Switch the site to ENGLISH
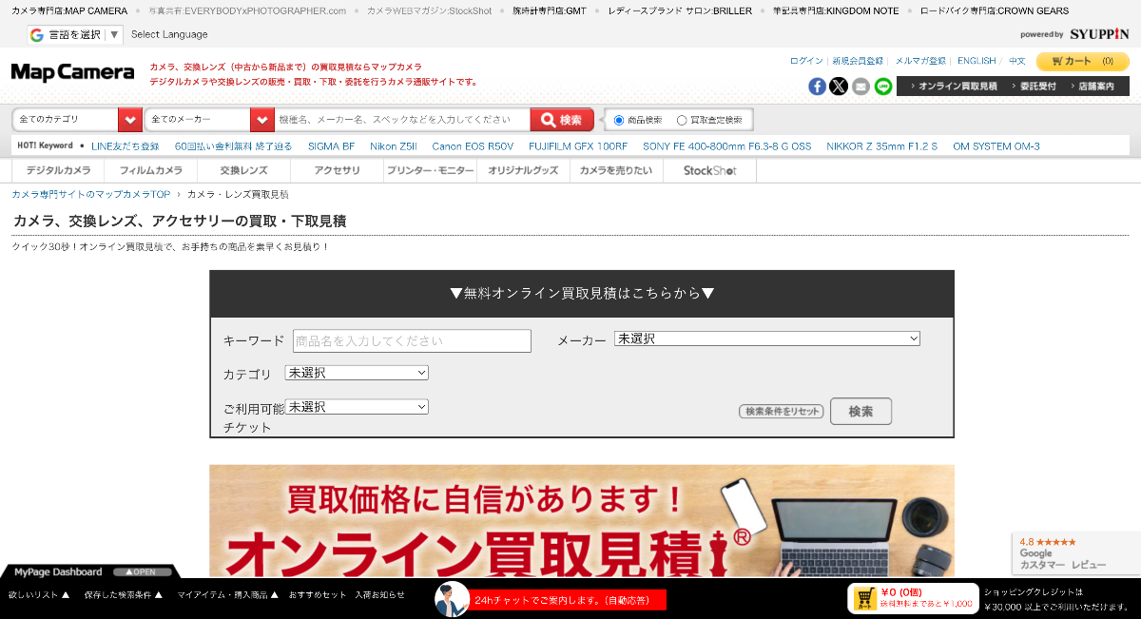The image size is (1141, 619). point(977,61)
